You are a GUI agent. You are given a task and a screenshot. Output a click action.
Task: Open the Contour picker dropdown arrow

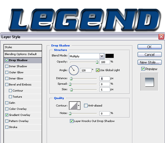(x=79, y=106)
